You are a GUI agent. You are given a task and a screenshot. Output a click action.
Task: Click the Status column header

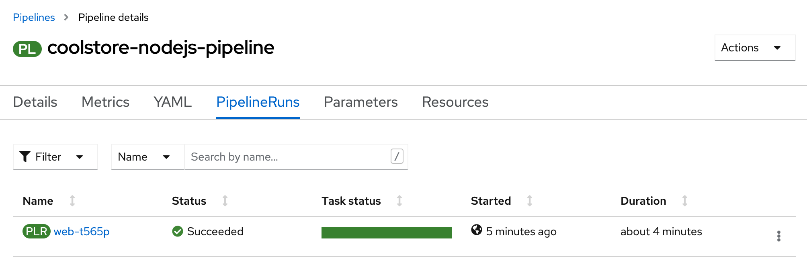point(189,201)
